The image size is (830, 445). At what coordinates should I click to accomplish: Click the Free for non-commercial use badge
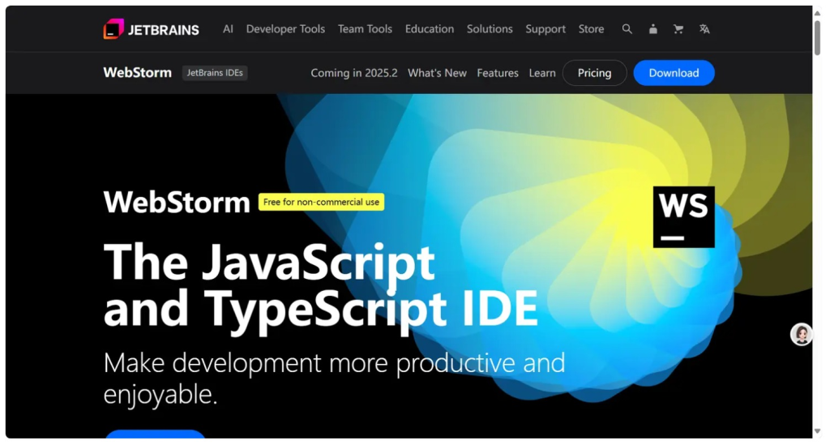(321, 202)
